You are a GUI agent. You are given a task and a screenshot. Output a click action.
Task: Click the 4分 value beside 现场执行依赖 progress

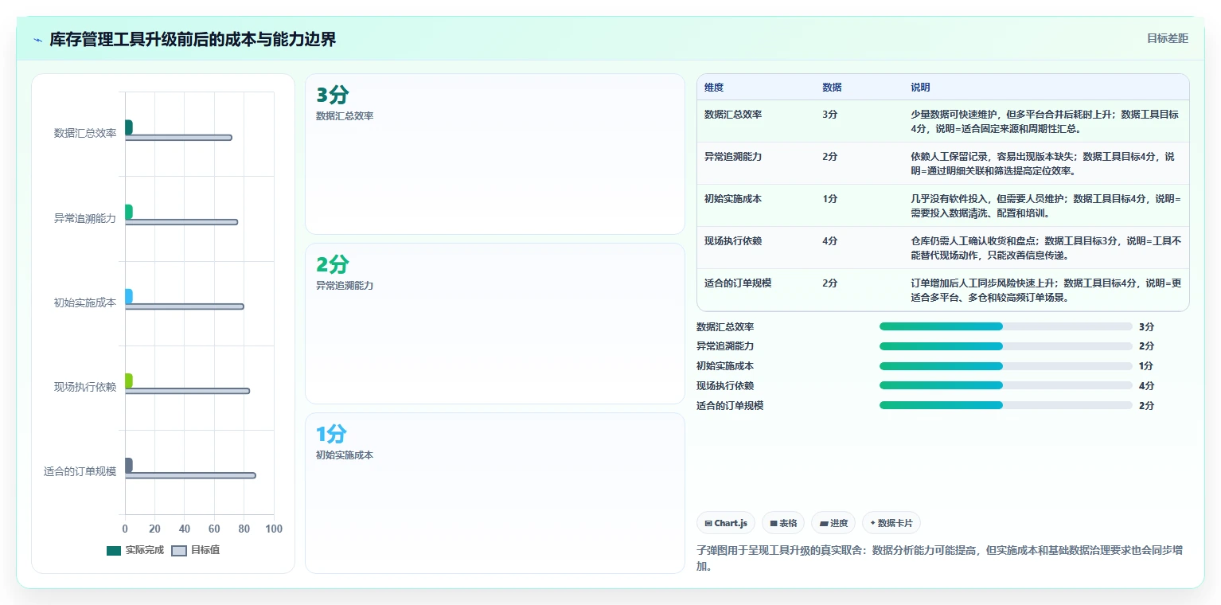coord(1146,385)
